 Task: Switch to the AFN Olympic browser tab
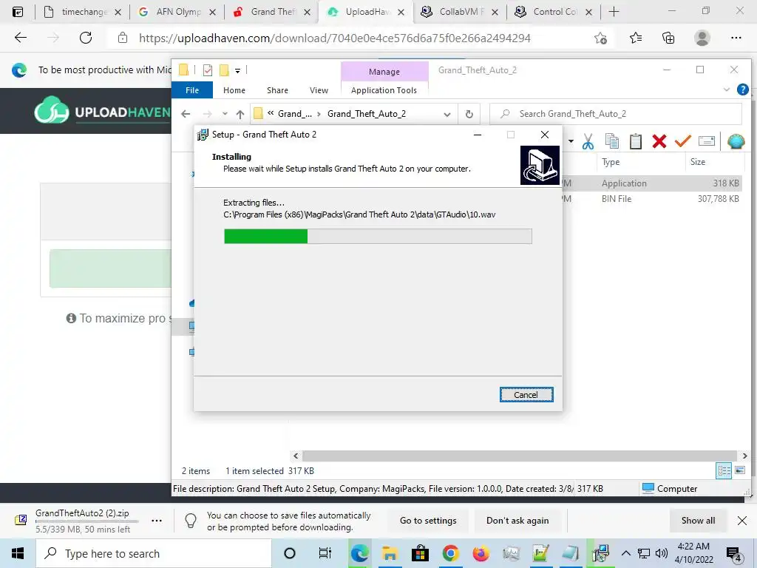click(177, 12)
